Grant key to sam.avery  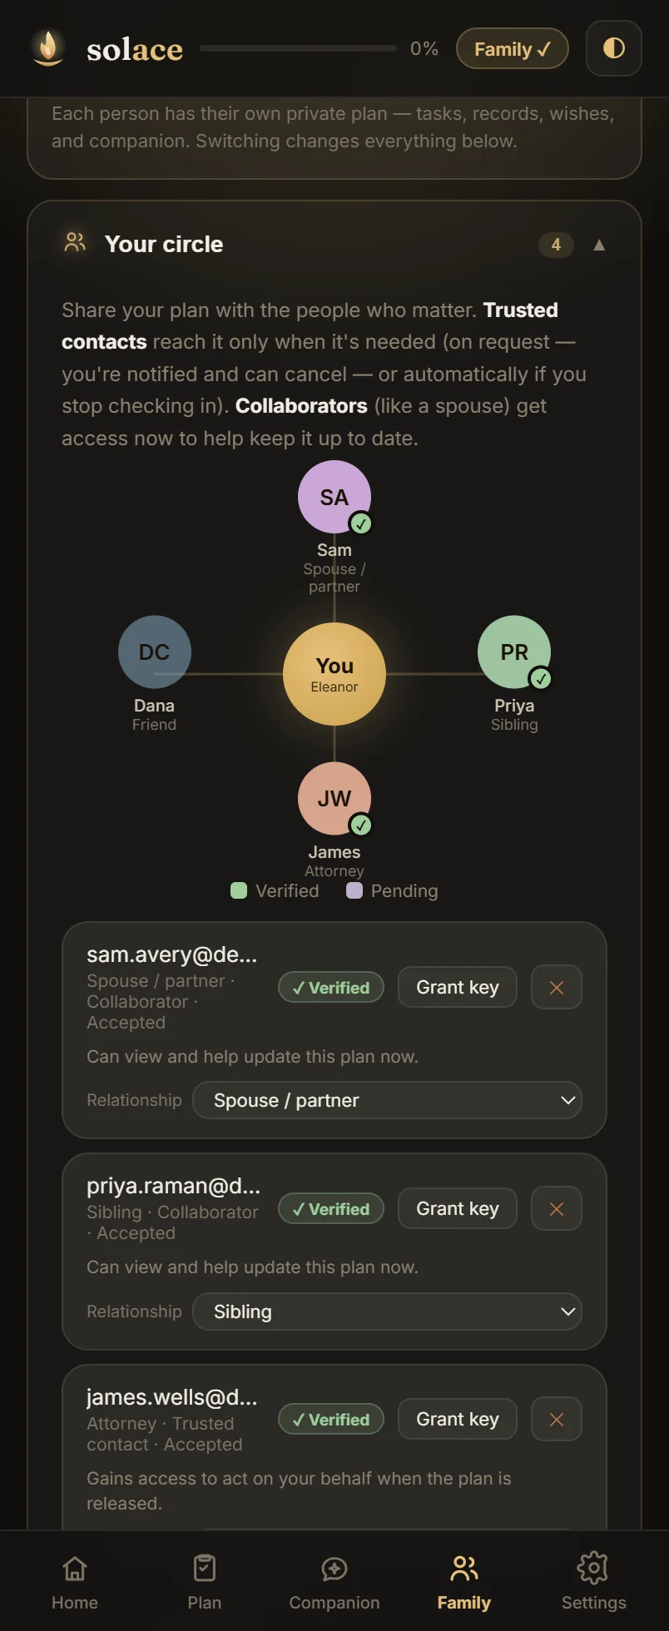458,987
